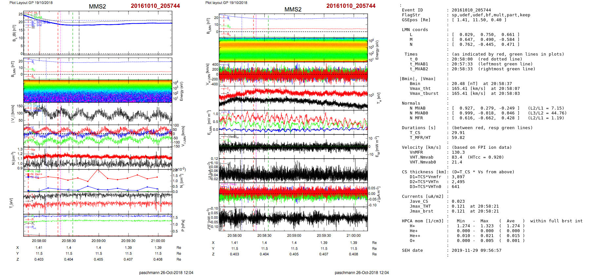Click the gray dashed vertical line in top-left panel
This screenshot has width=591, height=275.
[x=79, y=33]
